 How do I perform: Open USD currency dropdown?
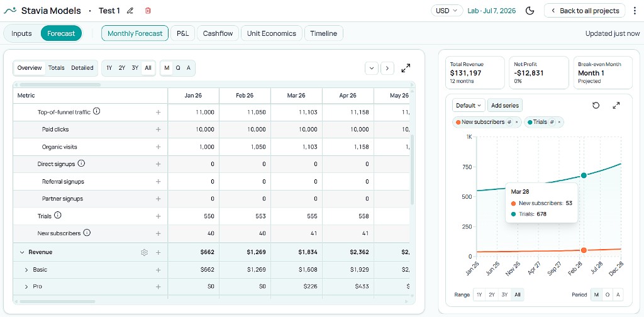447,11
